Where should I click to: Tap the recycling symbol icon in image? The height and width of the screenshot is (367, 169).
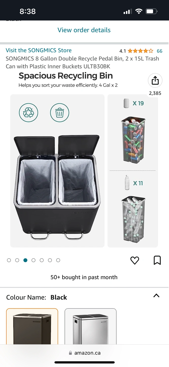click(x=28, y=113)
